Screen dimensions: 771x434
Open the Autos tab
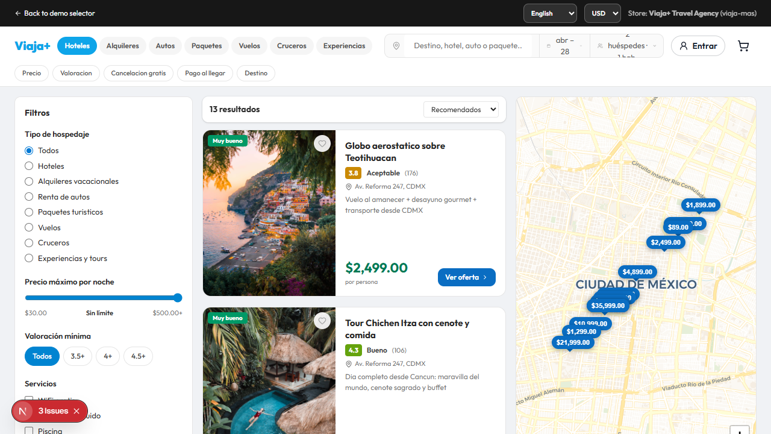(165, 46)
